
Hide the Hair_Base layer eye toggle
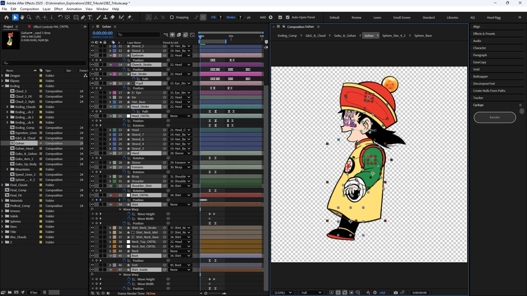coord(93,102)
